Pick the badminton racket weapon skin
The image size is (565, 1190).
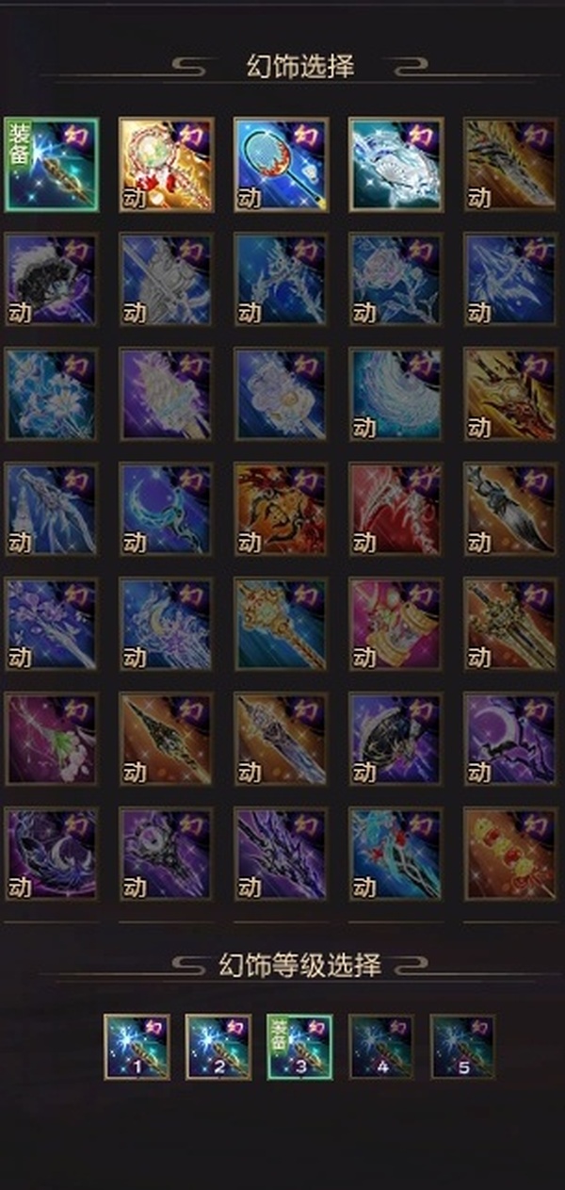(282, 164)
